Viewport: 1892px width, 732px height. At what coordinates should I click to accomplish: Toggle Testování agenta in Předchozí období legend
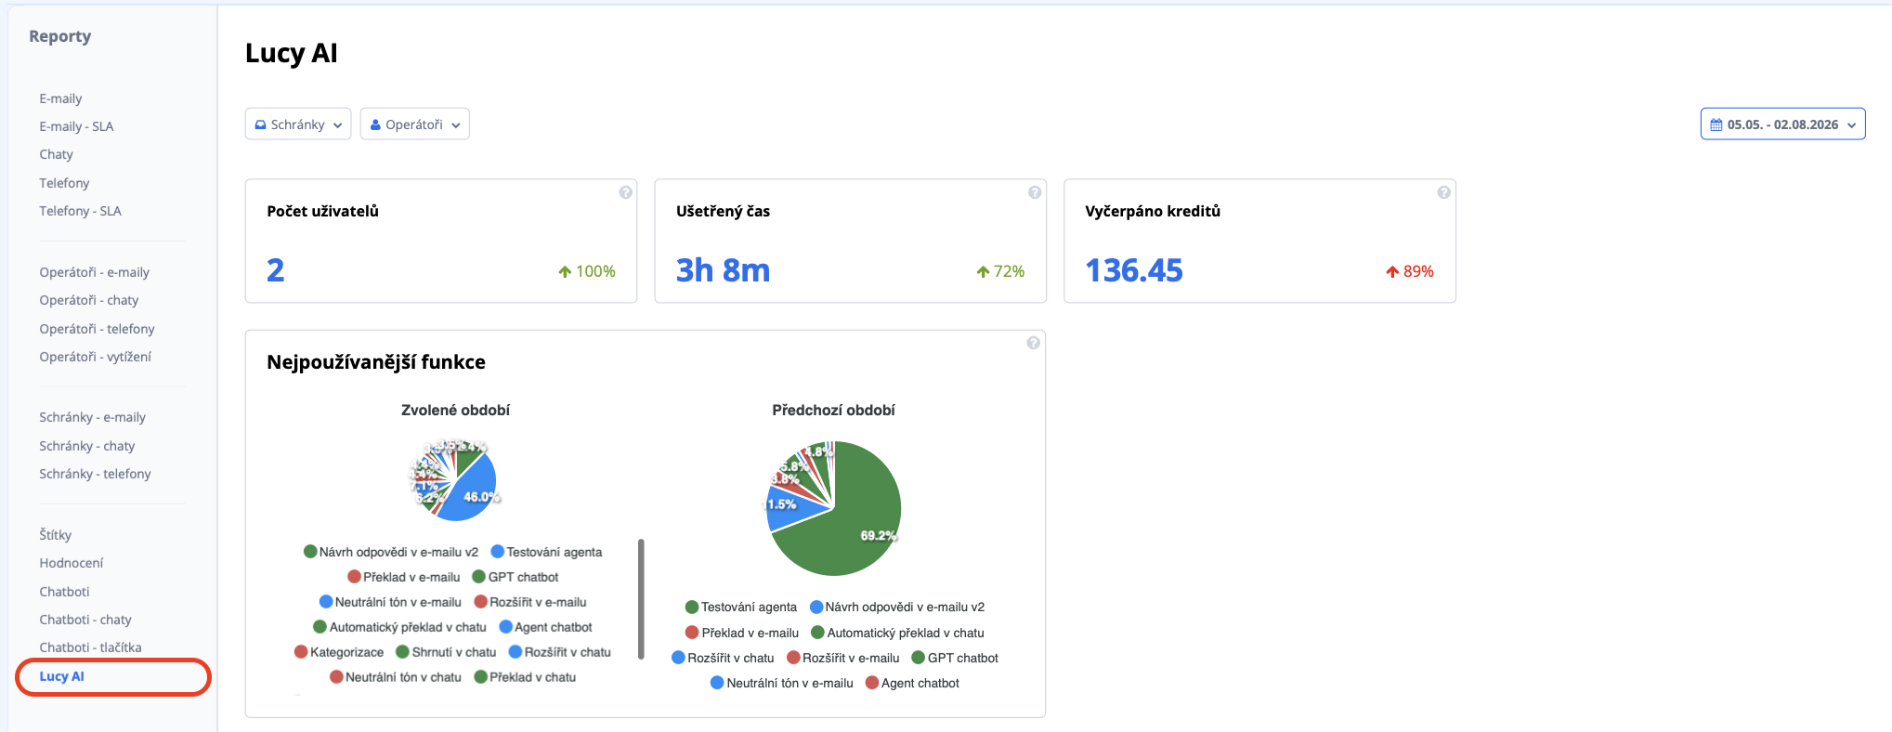point(741,607)
